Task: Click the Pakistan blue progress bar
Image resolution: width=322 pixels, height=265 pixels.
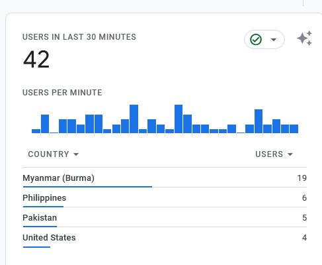Action: (40, 227)
